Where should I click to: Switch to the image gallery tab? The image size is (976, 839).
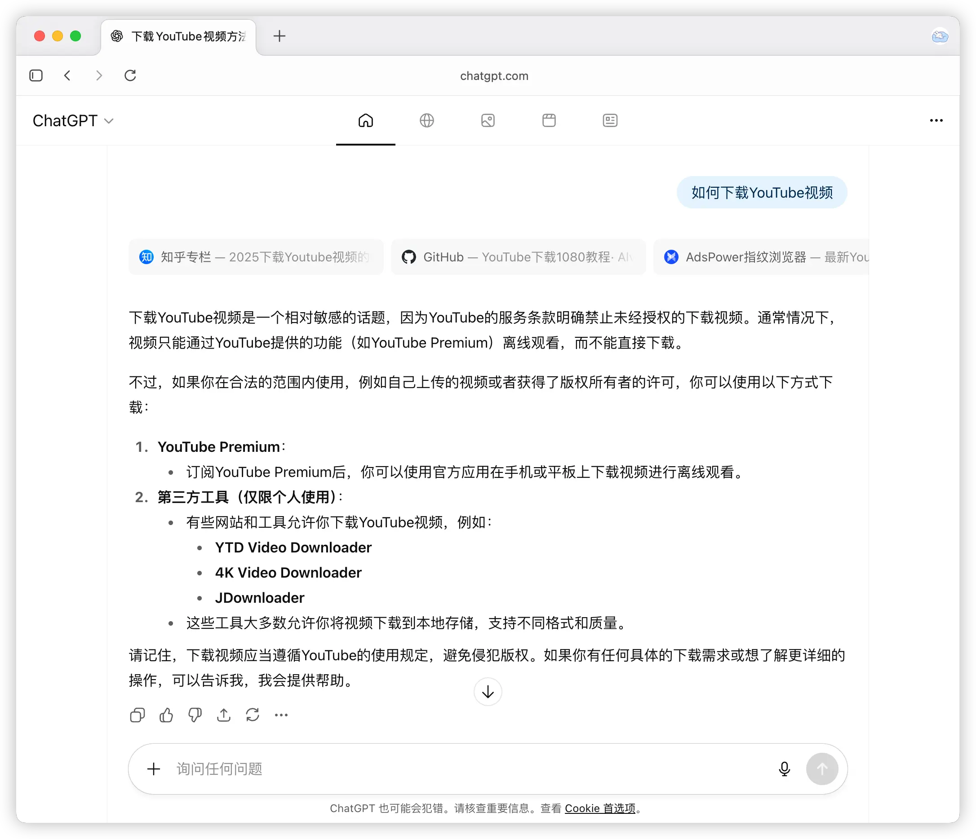[x=488, y=120]
